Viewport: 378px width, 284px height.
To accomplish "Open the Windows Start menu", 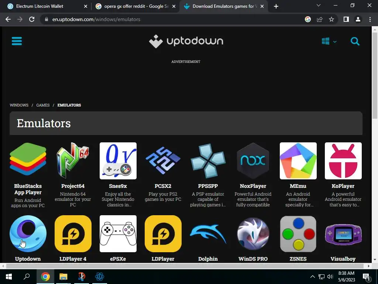I will pos(9,277).
